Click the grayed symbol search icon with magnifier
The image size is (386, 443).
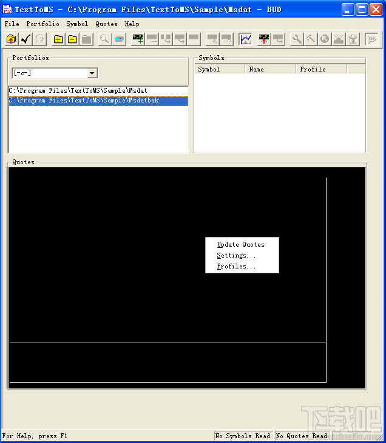click(213, 39)
